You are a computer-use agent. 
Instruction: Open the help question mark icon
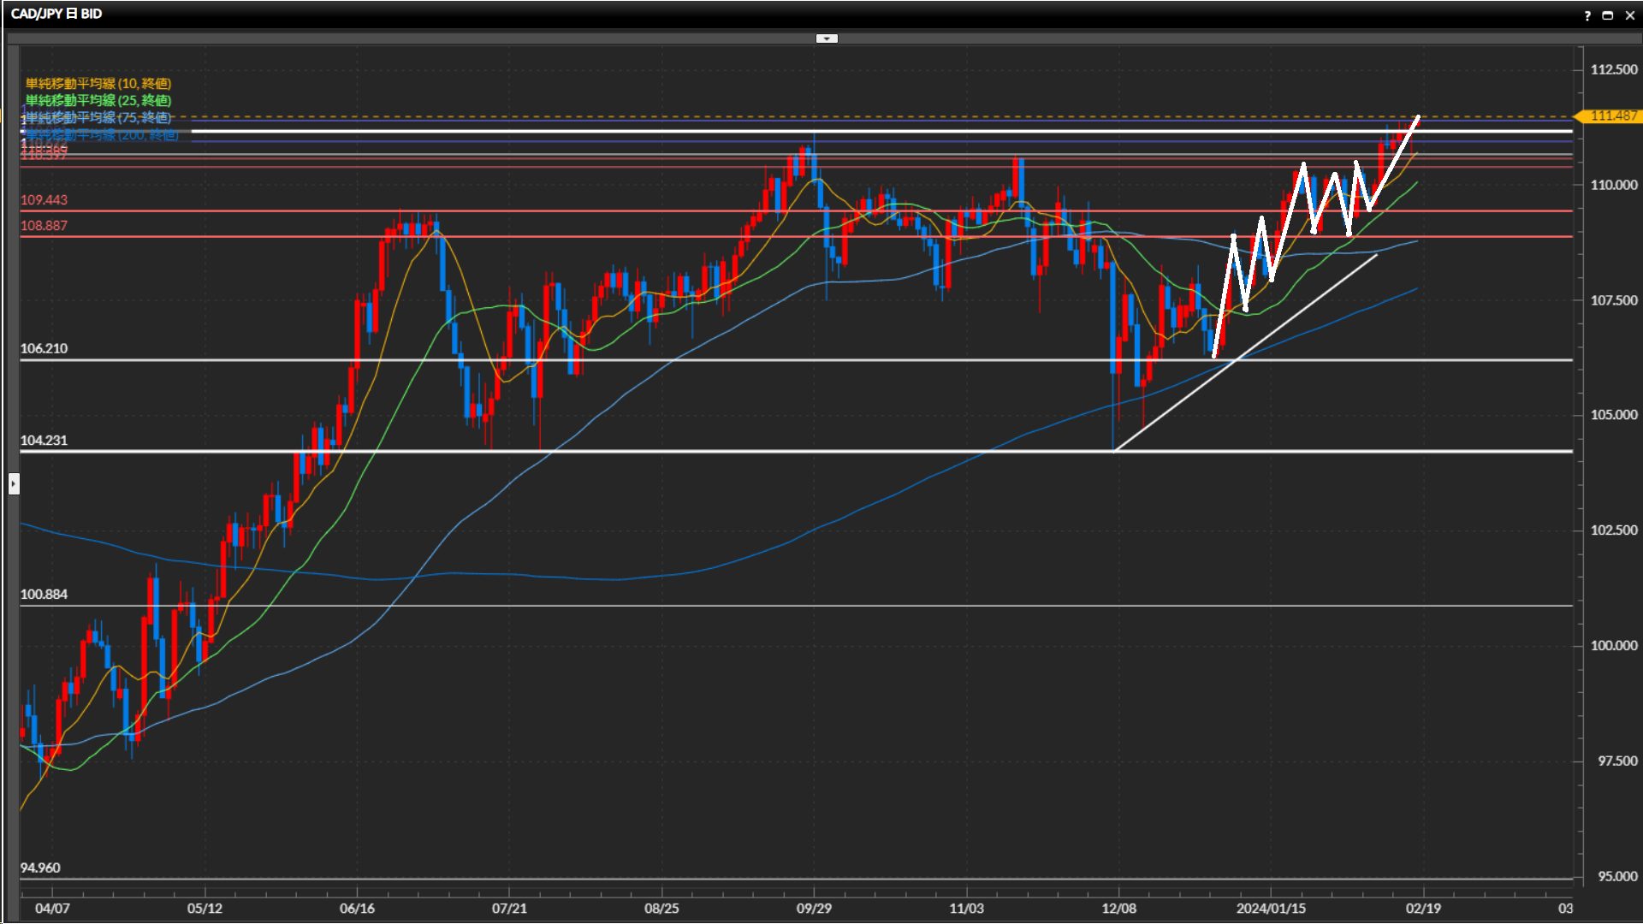click(x=1587, y=15)
